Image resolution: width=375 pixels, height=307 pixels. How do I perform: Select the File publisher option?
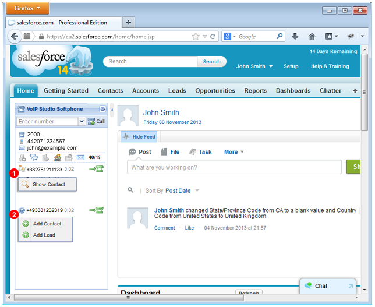coord(170,152)
